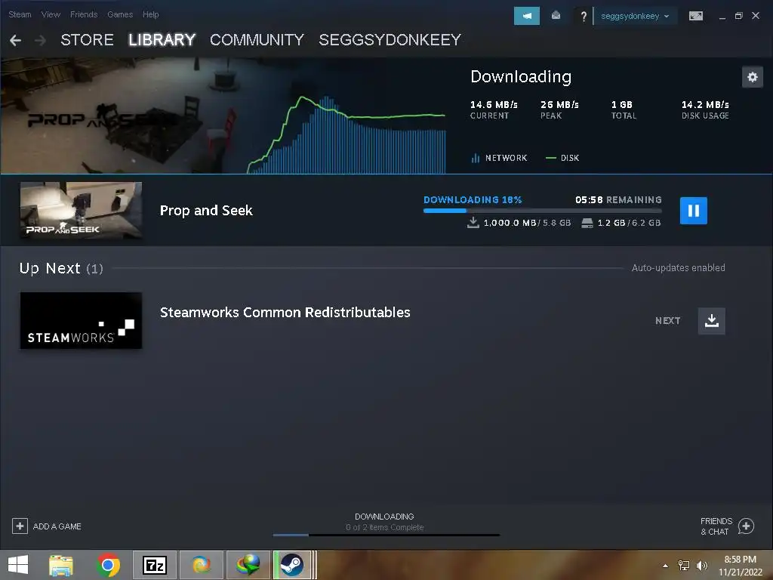Open the Games menu
This screenshot has height=580, width=773.
point(120,14)
